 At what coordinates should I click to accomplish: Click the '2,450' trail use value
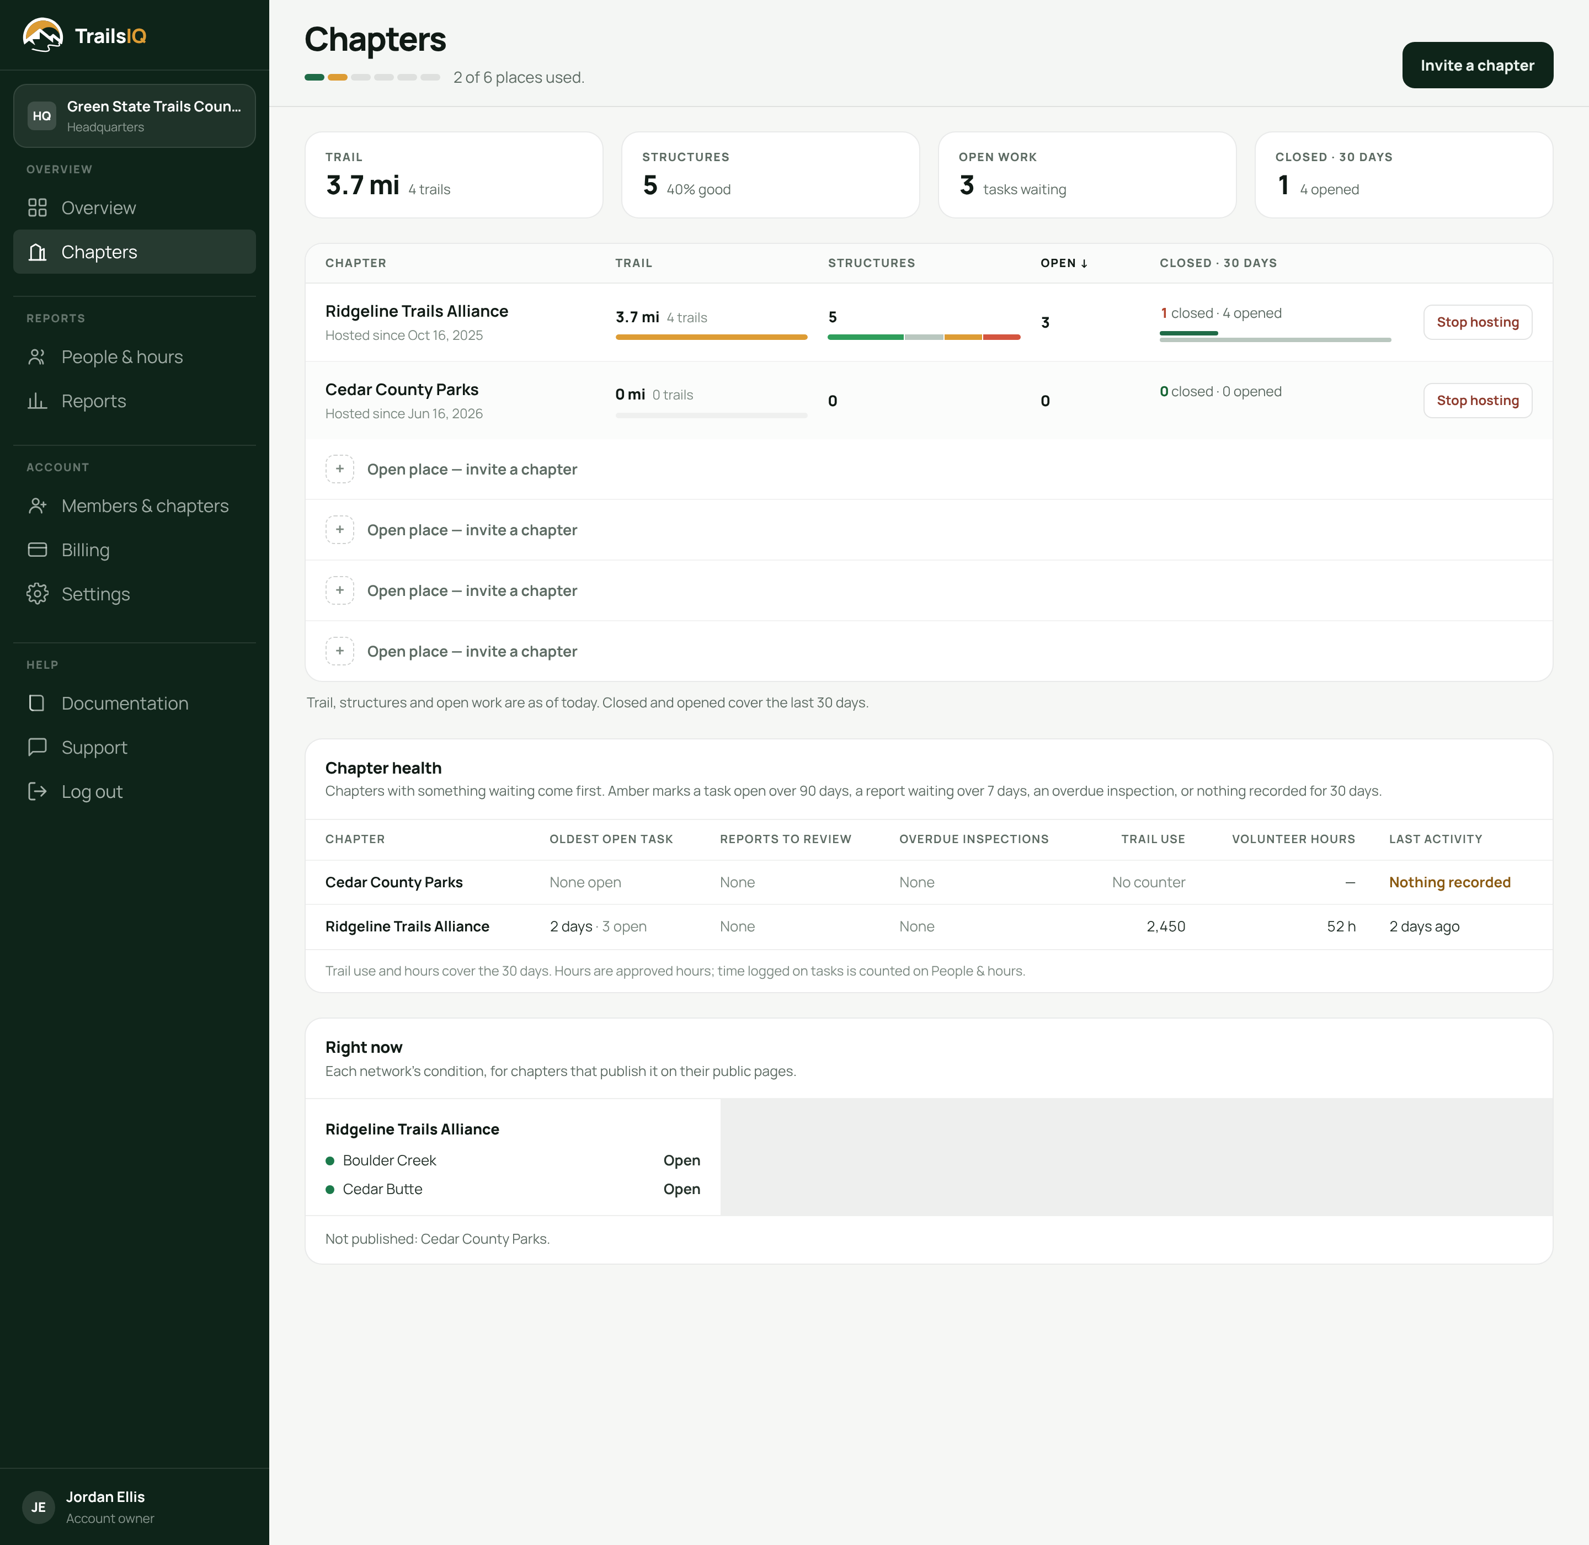1165,926
